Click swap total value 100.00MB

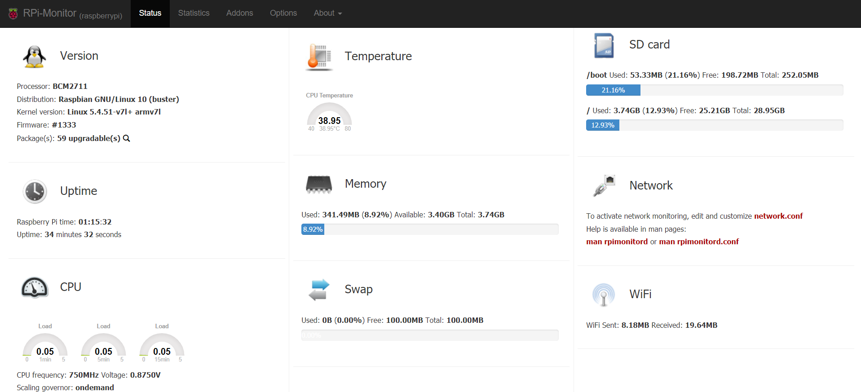[465, 320]
